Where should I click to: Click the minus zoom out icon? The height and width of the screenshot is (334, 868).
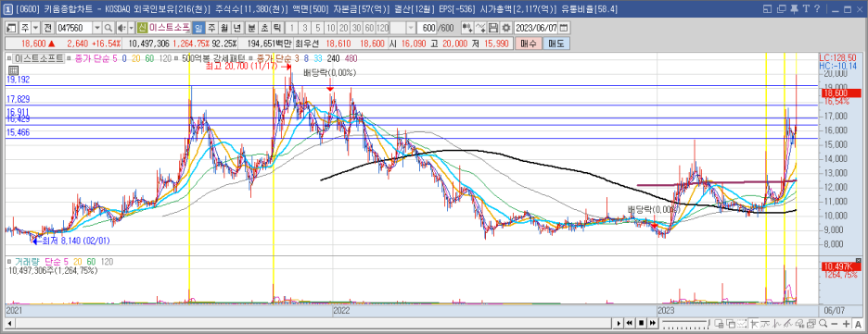(835, 323)
